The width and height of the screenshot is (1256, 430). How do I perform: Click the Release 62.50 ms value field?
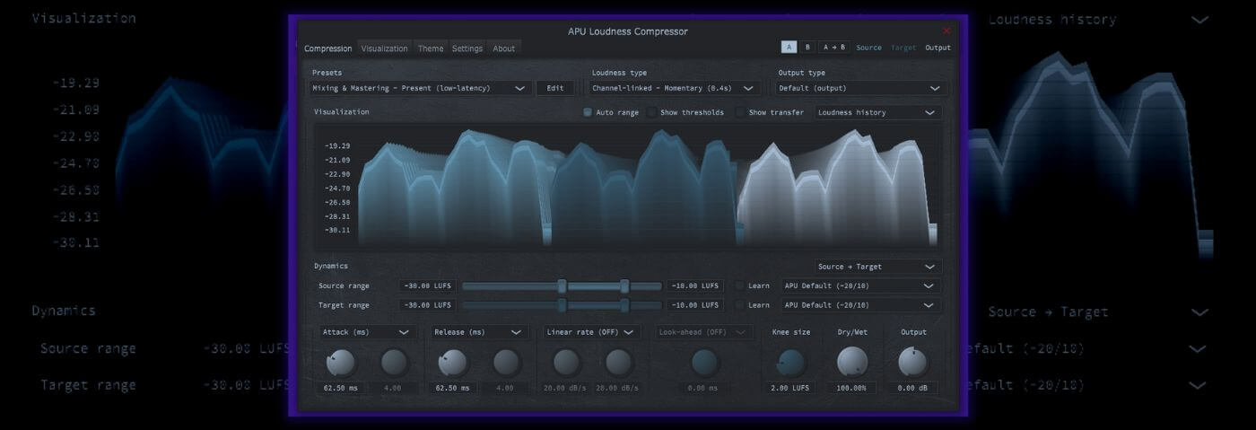452,388
